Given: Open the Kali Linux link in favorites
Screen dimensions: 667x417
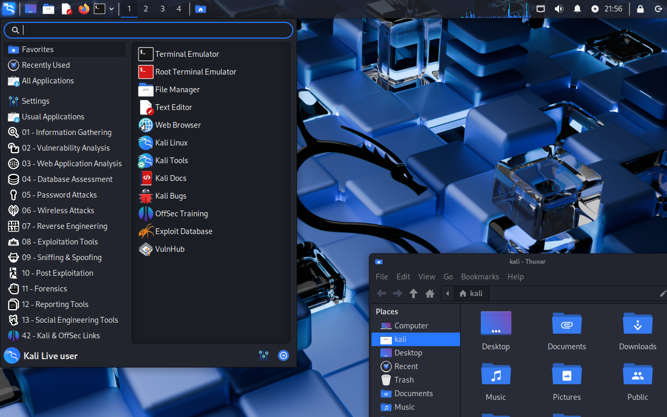Looking at the screenshot, I should [211, 143].
